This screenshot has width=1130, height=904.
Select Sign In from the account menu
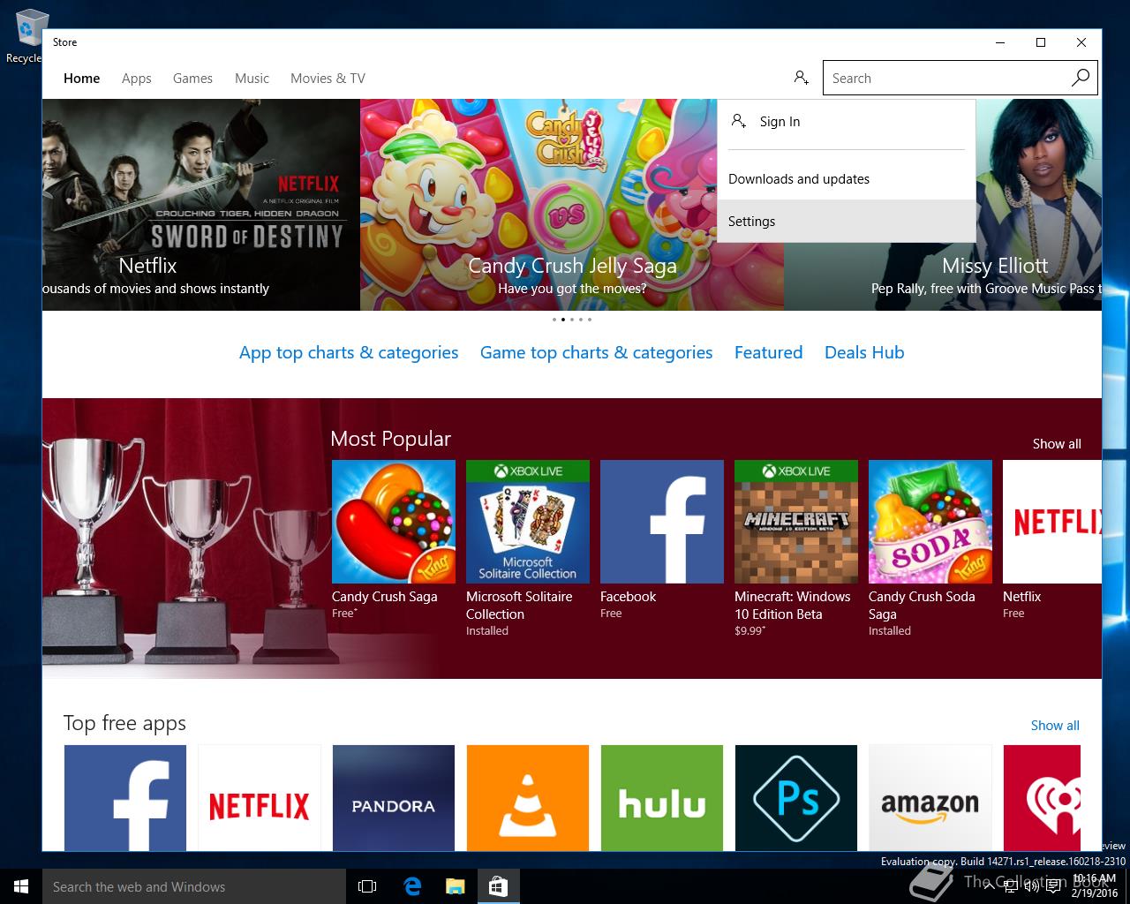click(x=847, y=122)
